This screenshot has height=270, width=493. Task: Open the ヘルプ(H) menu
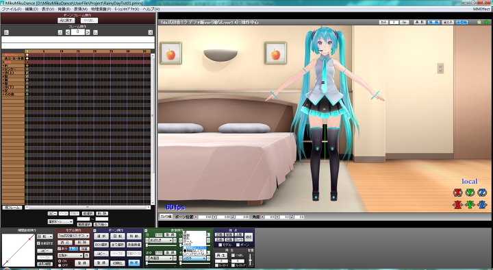pyautogui.click(x=151, y=9)
